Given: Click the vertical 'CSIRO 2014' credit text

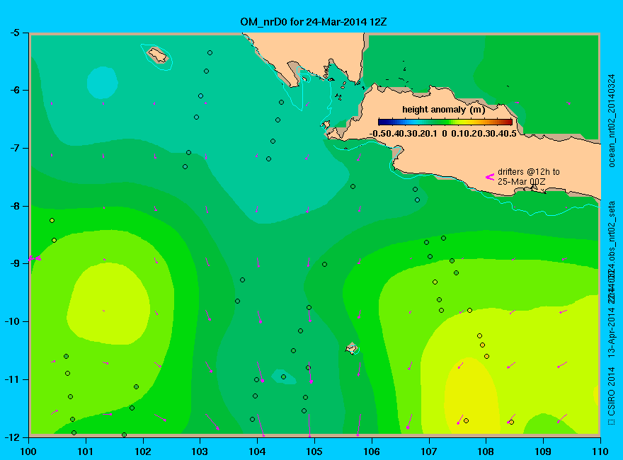Looking at the screenshot, I should coord(612,396).
